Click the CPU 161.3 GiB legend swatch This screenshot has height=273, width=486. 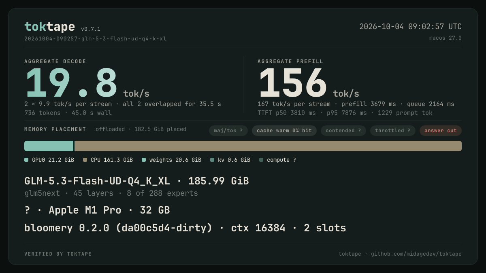[x=85, y=160]
